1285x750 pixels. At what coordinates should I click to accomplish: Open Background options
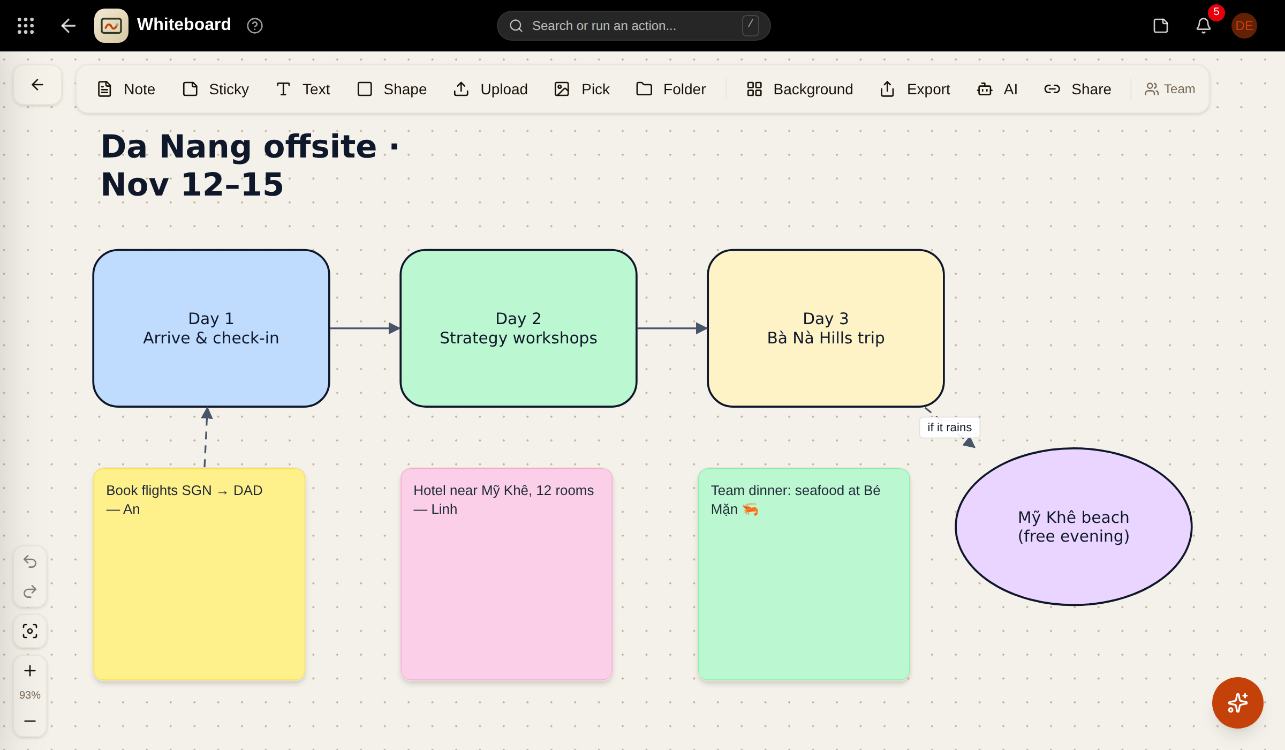click(800, 89)
